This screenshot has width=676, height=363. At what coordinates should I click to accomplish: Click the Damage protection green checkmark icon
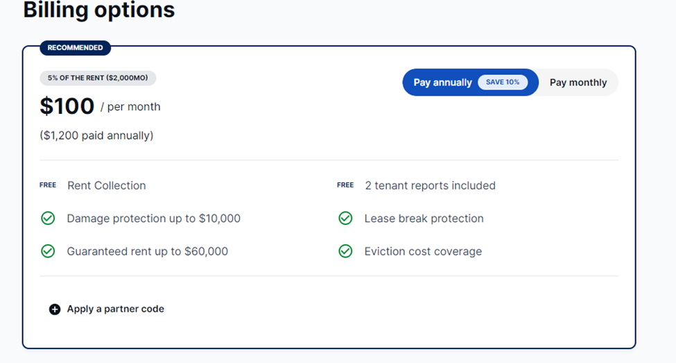pyautogui.click(x=48, y=219)
